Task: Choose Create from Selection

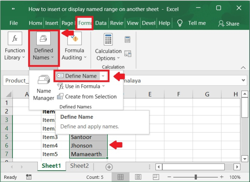Action: coord(87,97)
